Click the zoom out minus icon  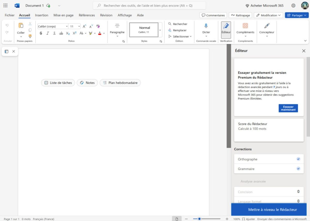(x=186, y=219)
